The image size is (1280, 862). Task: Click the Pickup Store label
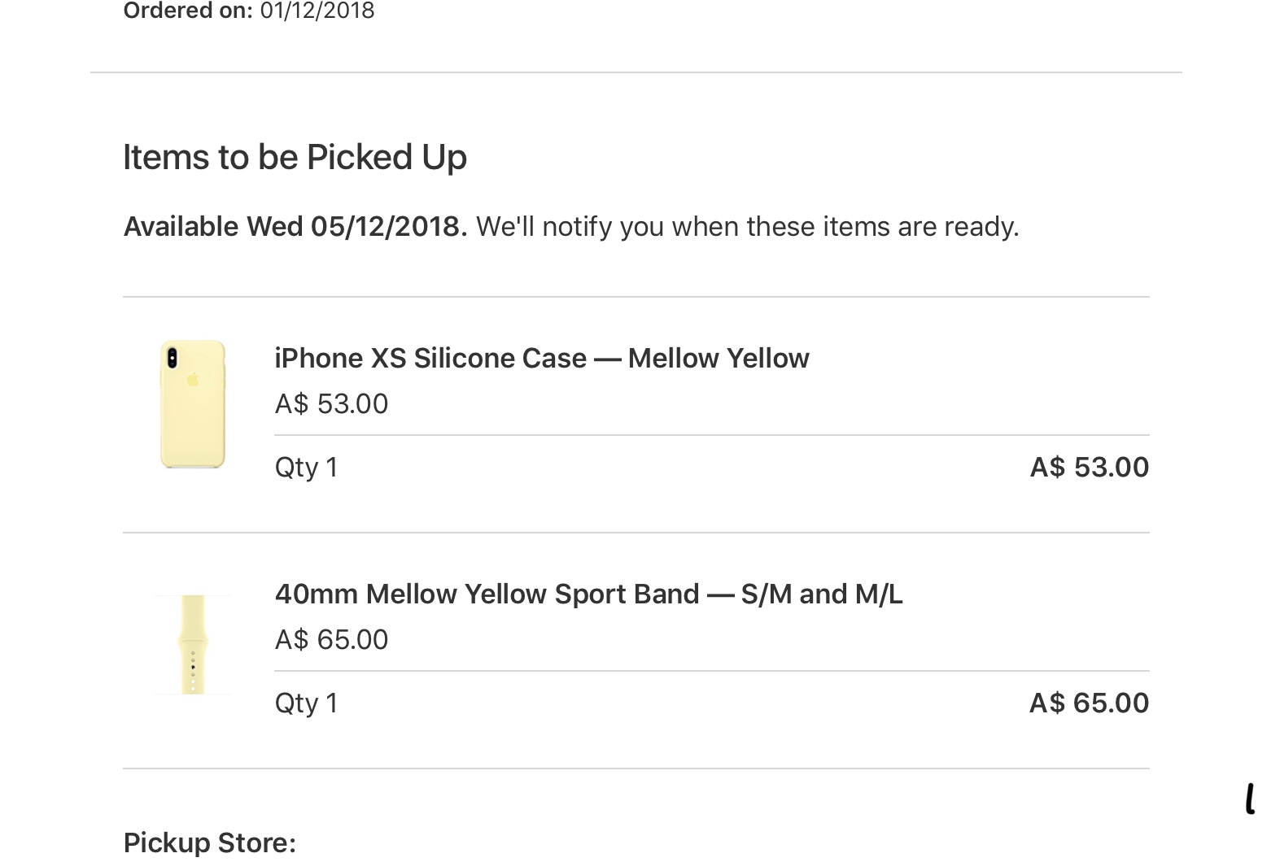point(209,842)
